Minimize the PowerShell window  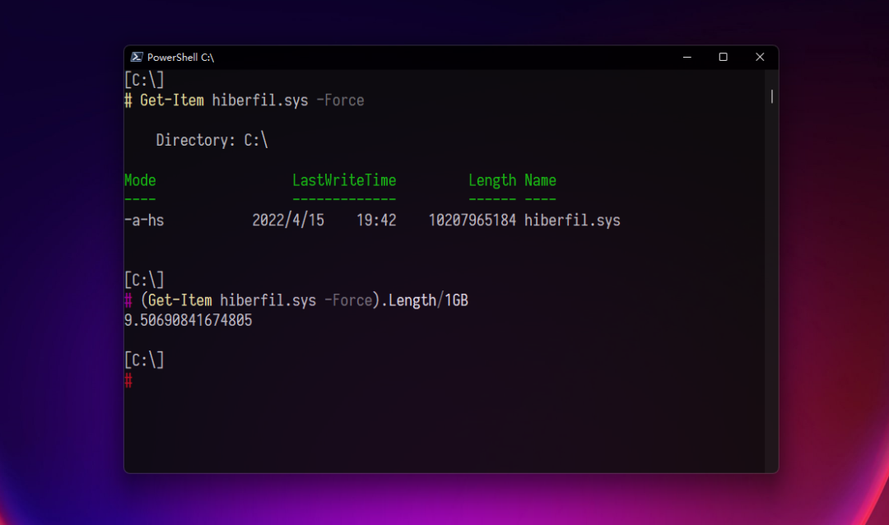click(x=687, y=57)
